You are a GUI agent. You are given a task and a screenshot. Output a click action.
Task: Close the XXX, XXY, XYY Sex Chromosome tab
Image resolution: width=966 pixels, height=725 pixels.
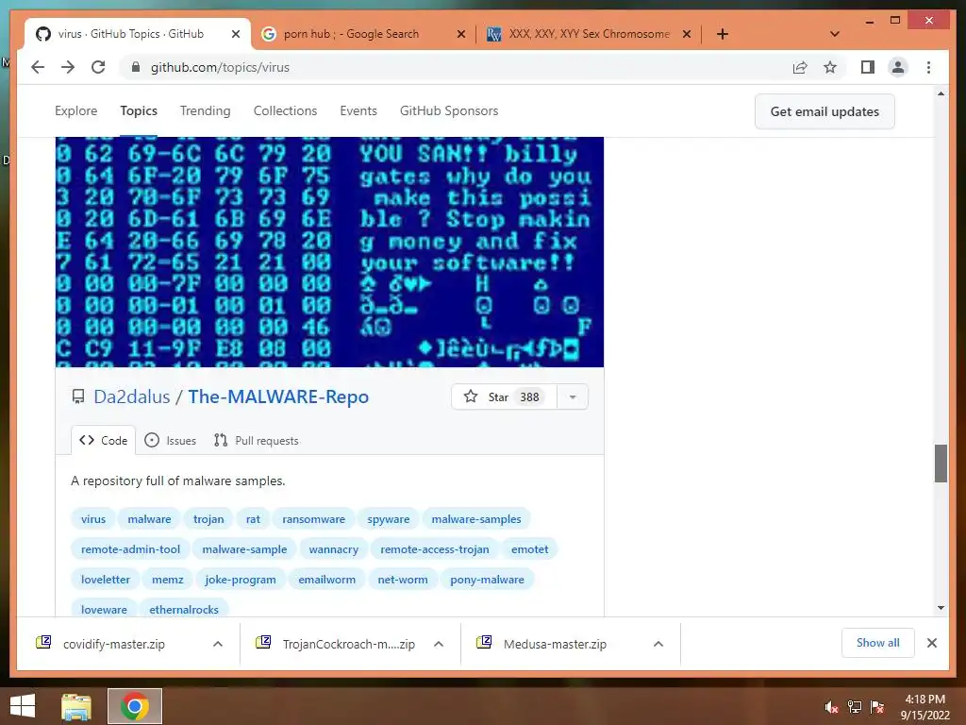click(x=687, y=34)
